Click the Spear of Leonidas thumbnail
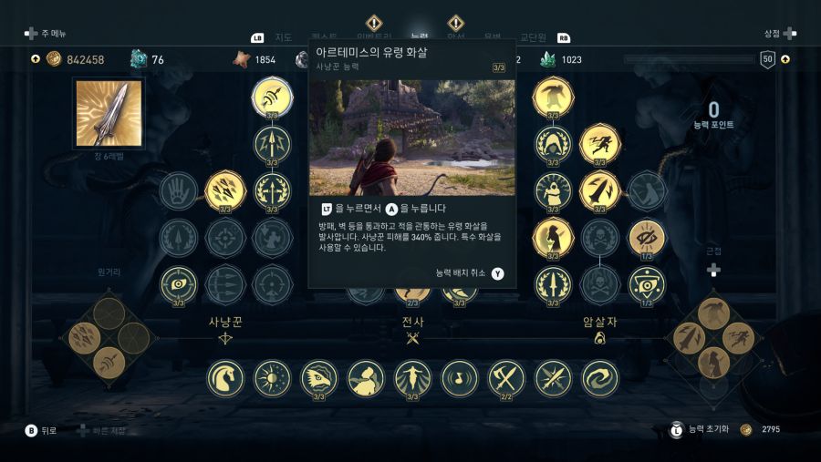 (x=109, y=114)
